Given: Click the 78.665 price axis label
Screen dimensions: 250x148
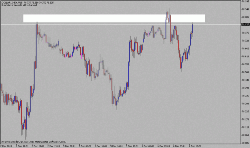Looking at the screenshot, I should coord(245,48).
